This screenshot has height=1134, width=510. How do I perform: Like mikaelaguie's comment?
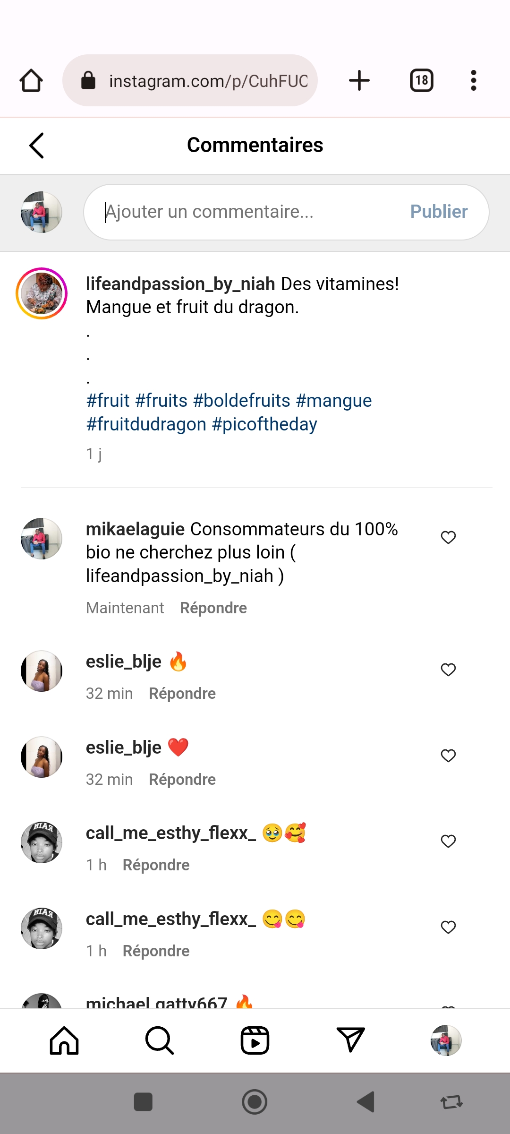coord(448,537)
